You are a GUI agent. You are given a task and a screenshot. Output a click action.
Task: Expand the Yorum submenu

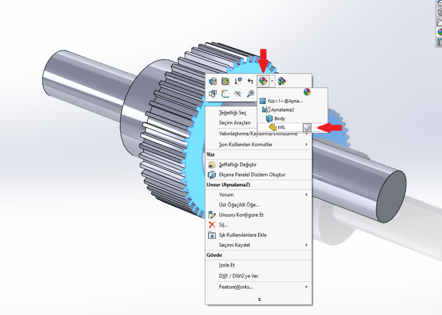pos(306,195)
